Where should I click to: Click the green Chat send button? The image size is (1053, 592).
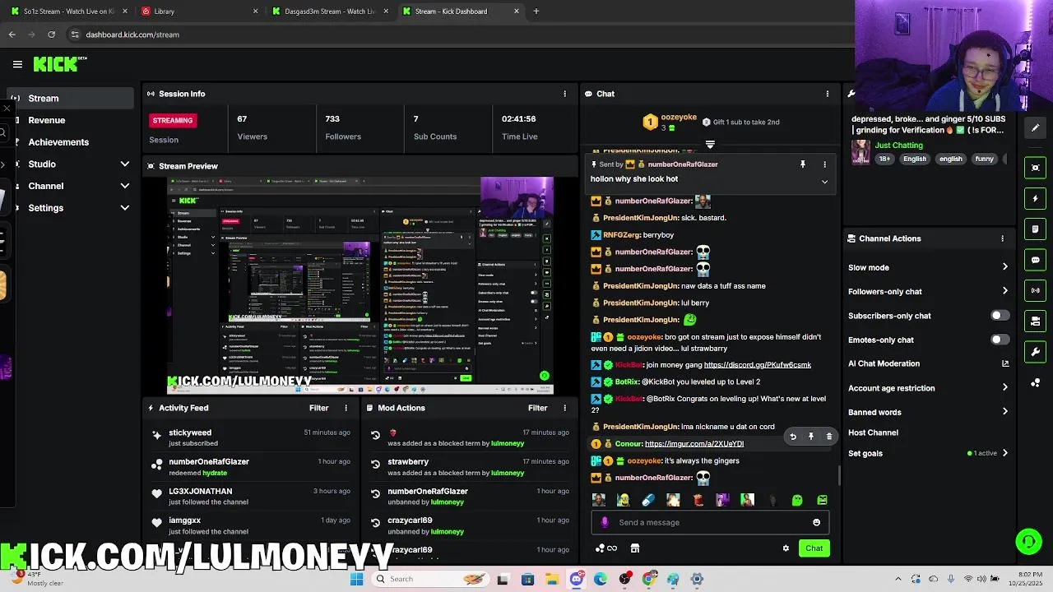point(814,548)
